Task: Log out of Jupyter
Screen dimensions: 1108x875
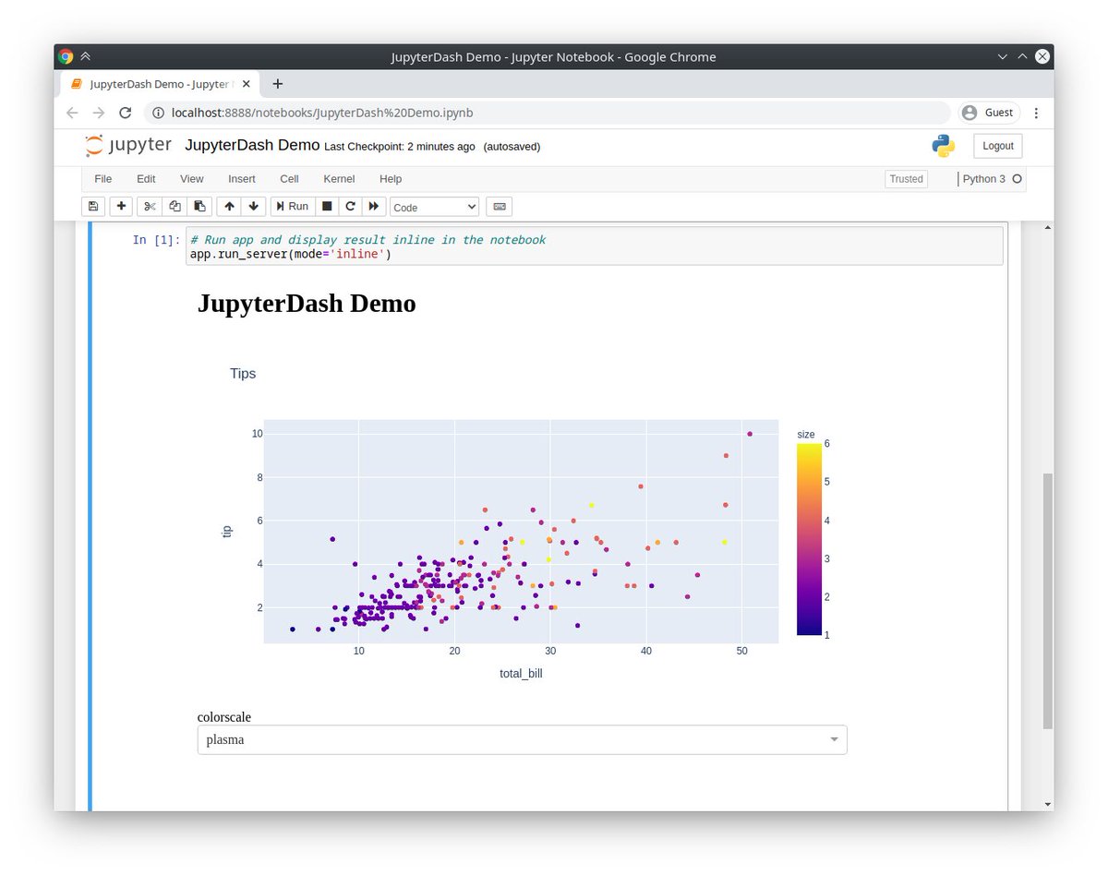Action: click(x=997, y=145)
